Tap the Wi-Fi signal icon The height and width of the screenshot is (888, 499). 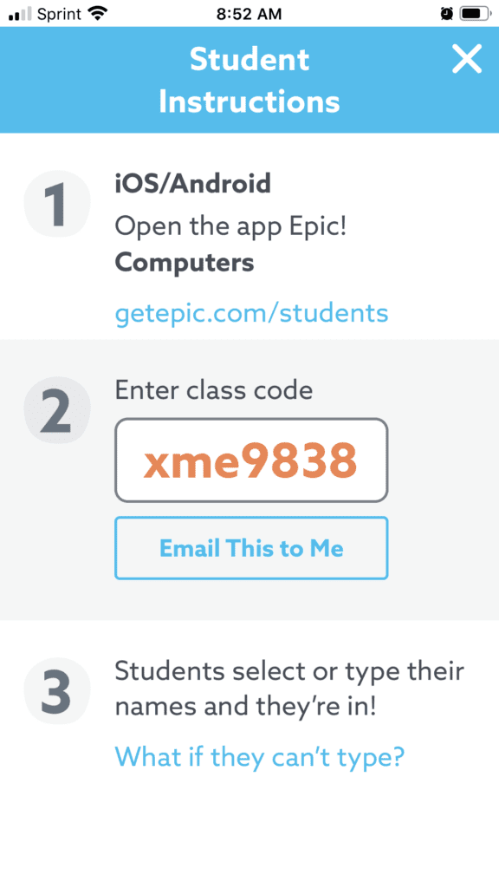click(x=99, y=14)
